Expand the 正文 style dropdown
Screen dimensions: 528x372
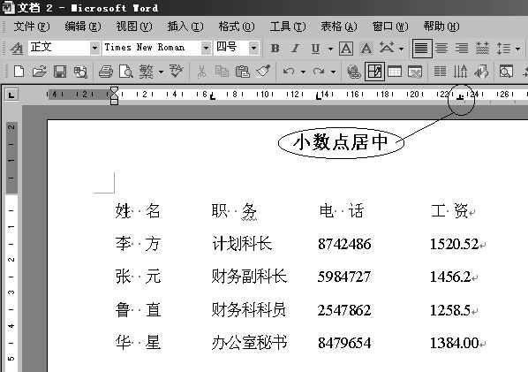click(95, 49)
